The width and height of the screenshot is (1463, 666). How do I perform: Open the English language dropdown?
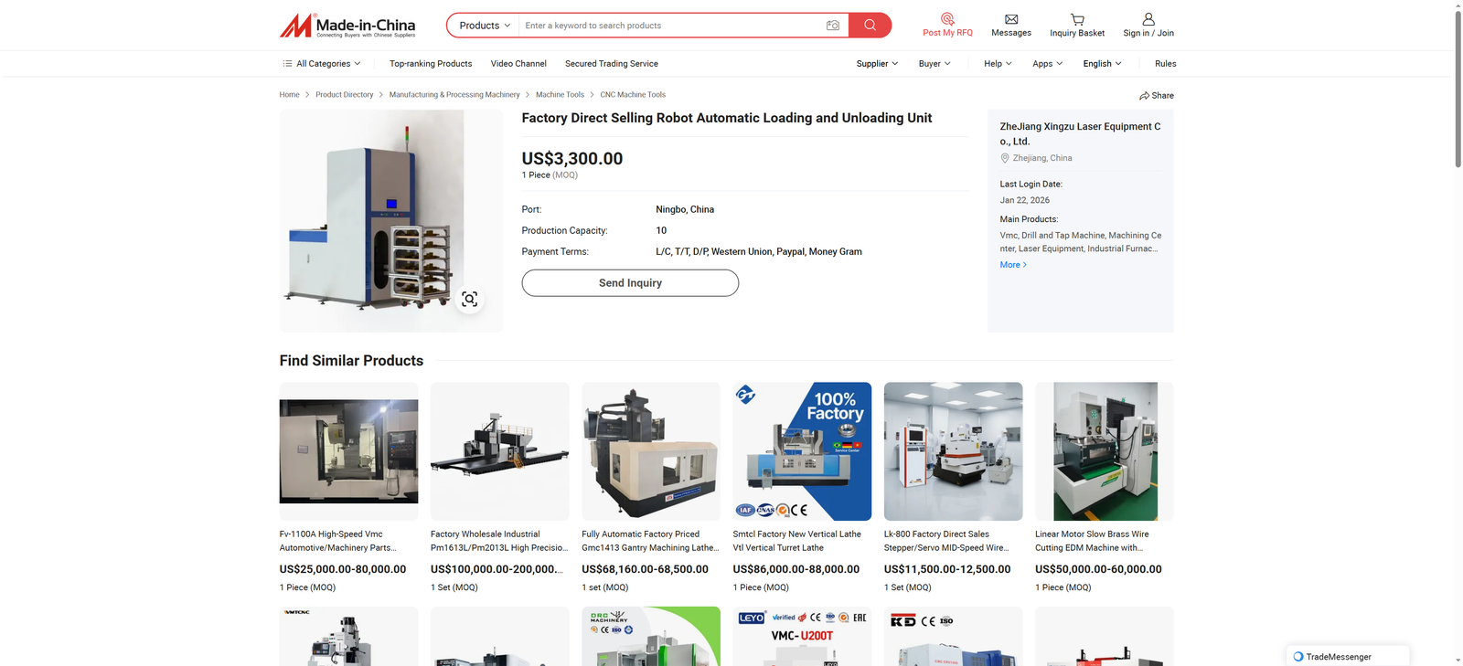(x=1102, y=64)
